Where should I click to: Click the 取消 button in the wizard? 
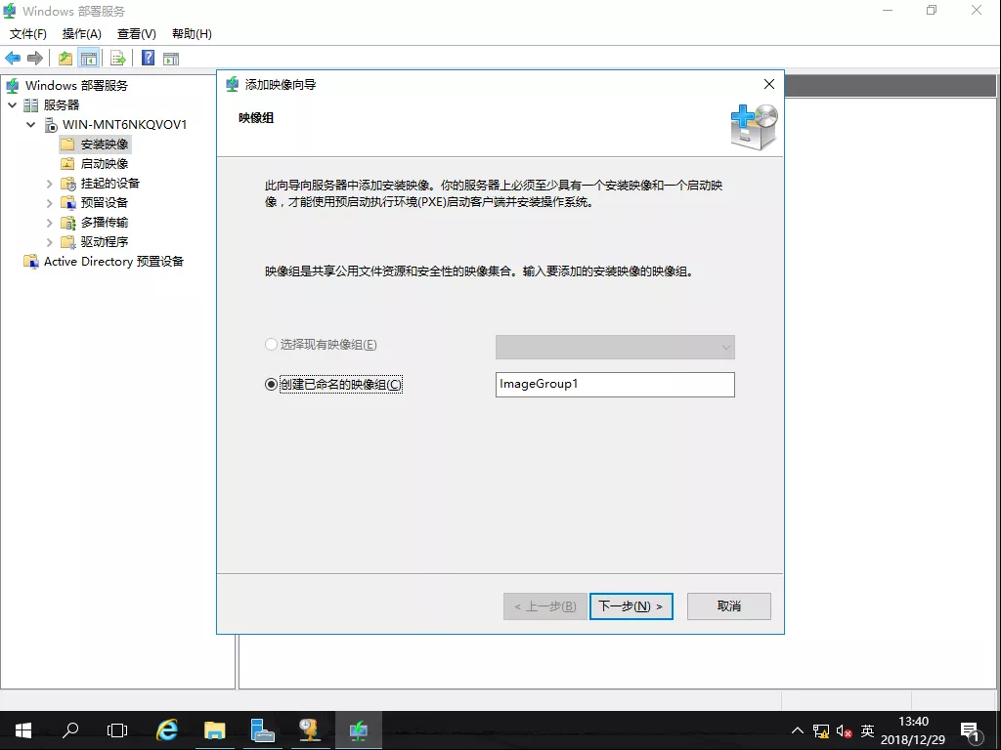pos(728,606)
